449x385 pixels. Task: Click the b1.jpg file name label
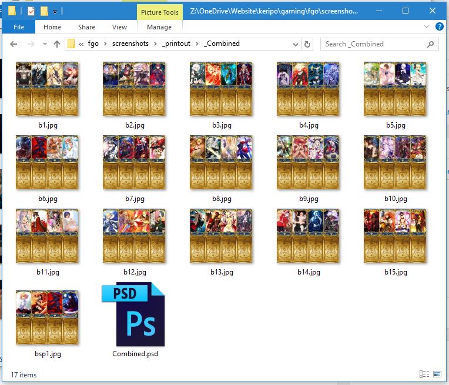point(48,125)
